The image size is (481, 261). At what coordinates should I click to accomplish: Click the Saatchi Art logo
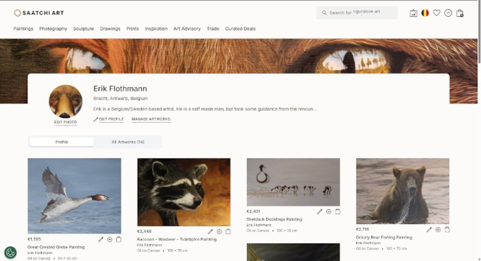pos(39,13)
